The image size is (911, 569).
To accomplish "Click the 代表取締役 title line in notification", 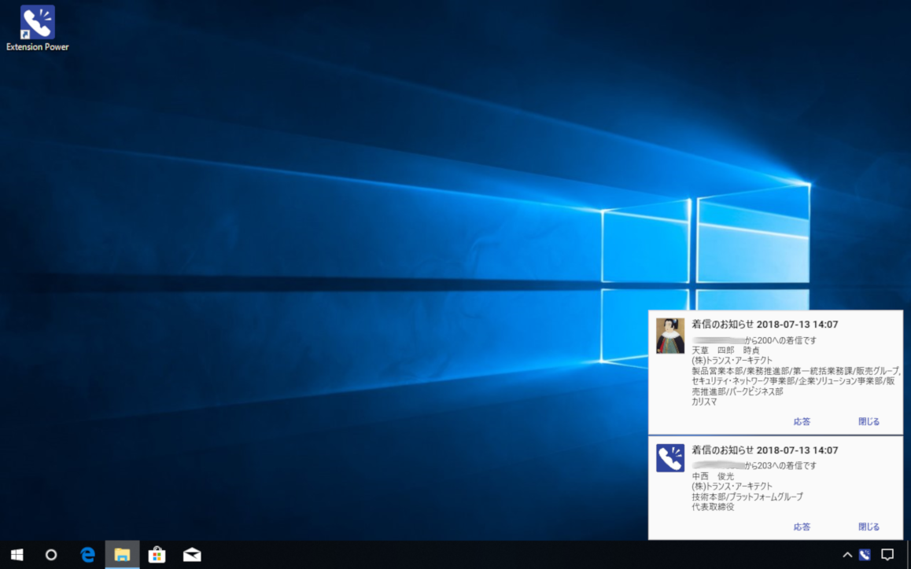I will tap(714, 507).
